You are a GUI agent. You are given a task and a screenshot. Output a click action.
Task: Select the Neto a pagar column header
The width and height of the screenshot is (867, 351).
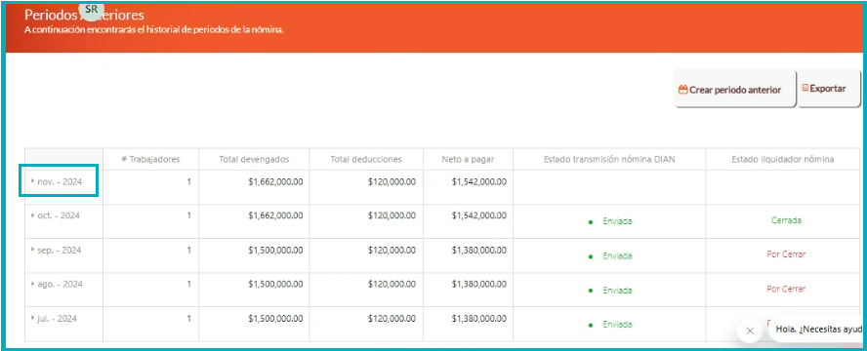[x=468, y=160]
